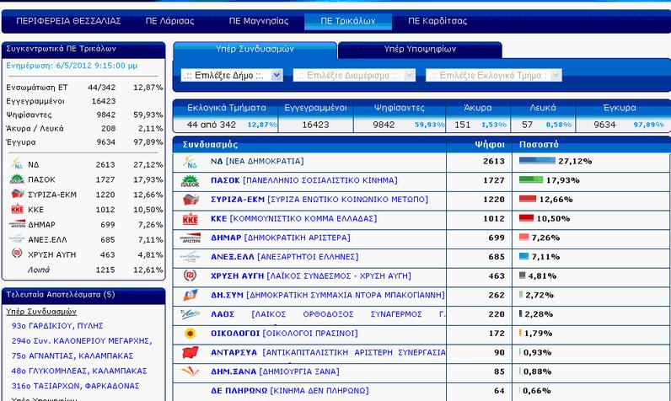Viewport: 671px width, 401px height.
Task: Open ΔΗ.ΣΥΜ party link
Action: pyautogui.click(x=328, y=295)
